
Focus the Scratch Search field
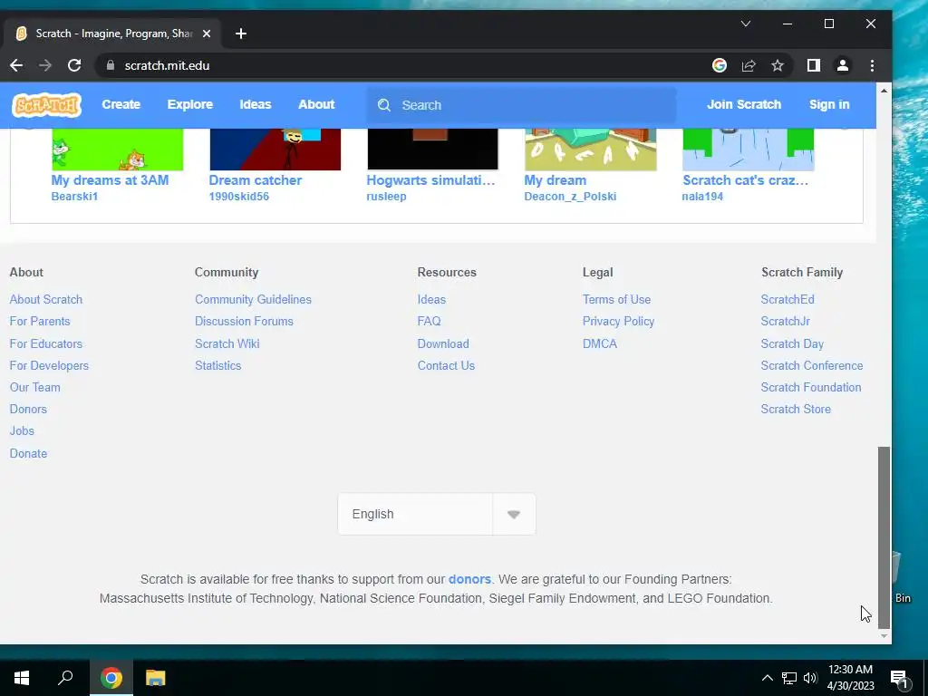521,105
